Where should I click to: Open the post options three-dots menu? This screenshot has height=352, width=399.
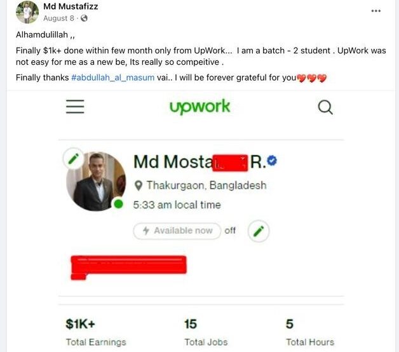tap(376, 11)
